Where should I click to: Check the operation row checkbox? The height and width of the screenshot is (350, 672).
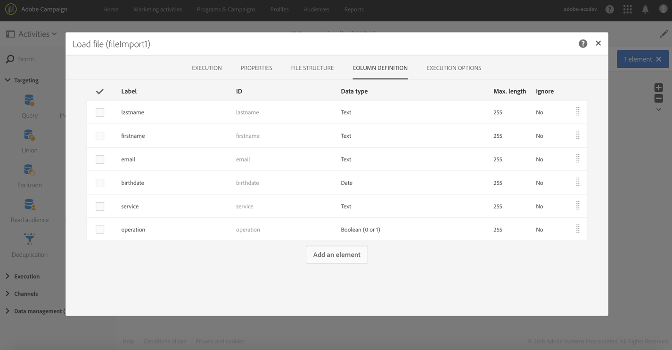[100, 230]
